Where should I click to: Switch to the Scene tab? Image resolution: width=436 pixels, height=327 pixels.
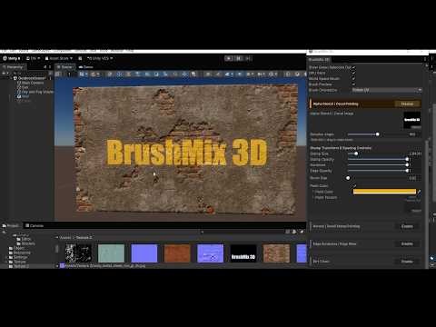(65, 67)
